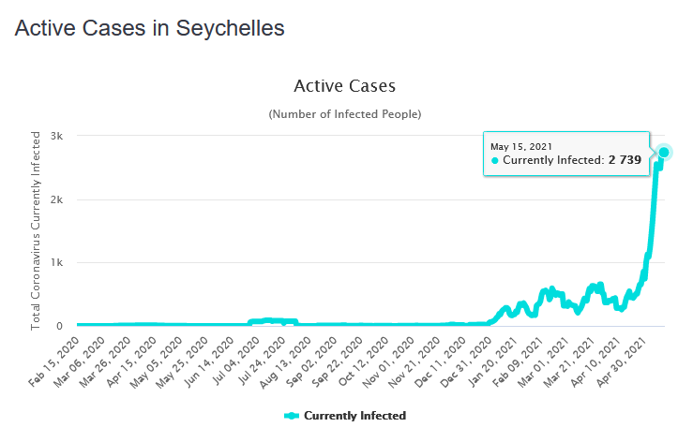Click the 0 y-axis label
The image size is (693, 442).
[x=59, y=326]
